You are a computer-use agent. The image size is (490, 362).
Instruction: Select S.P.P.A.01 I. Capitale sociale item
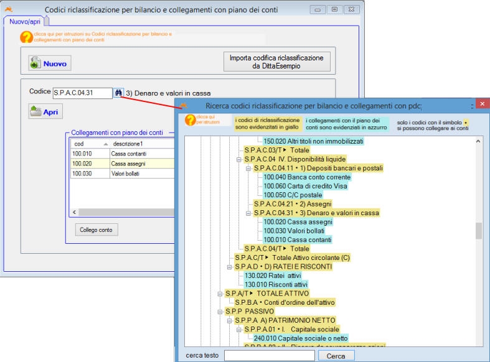click(291, 329)
